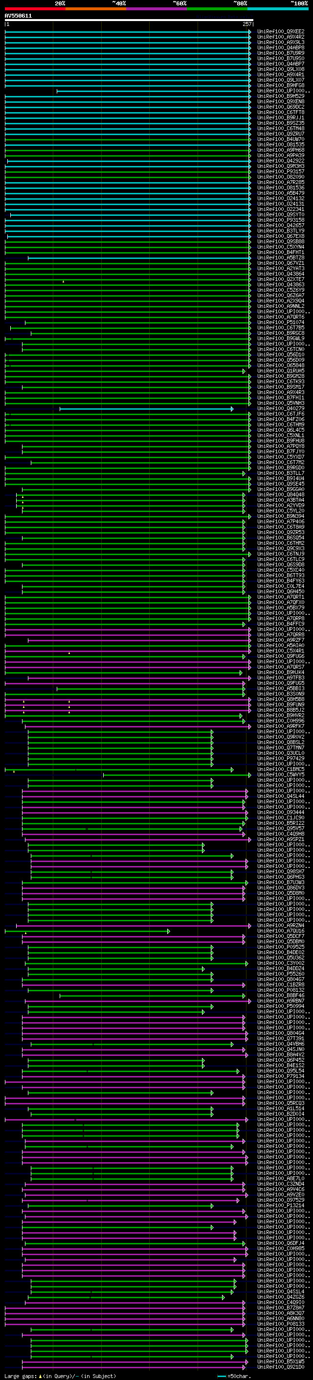
Task: Select subject label UniRef100_B9SZ35
Action: (x=281, y=123)
